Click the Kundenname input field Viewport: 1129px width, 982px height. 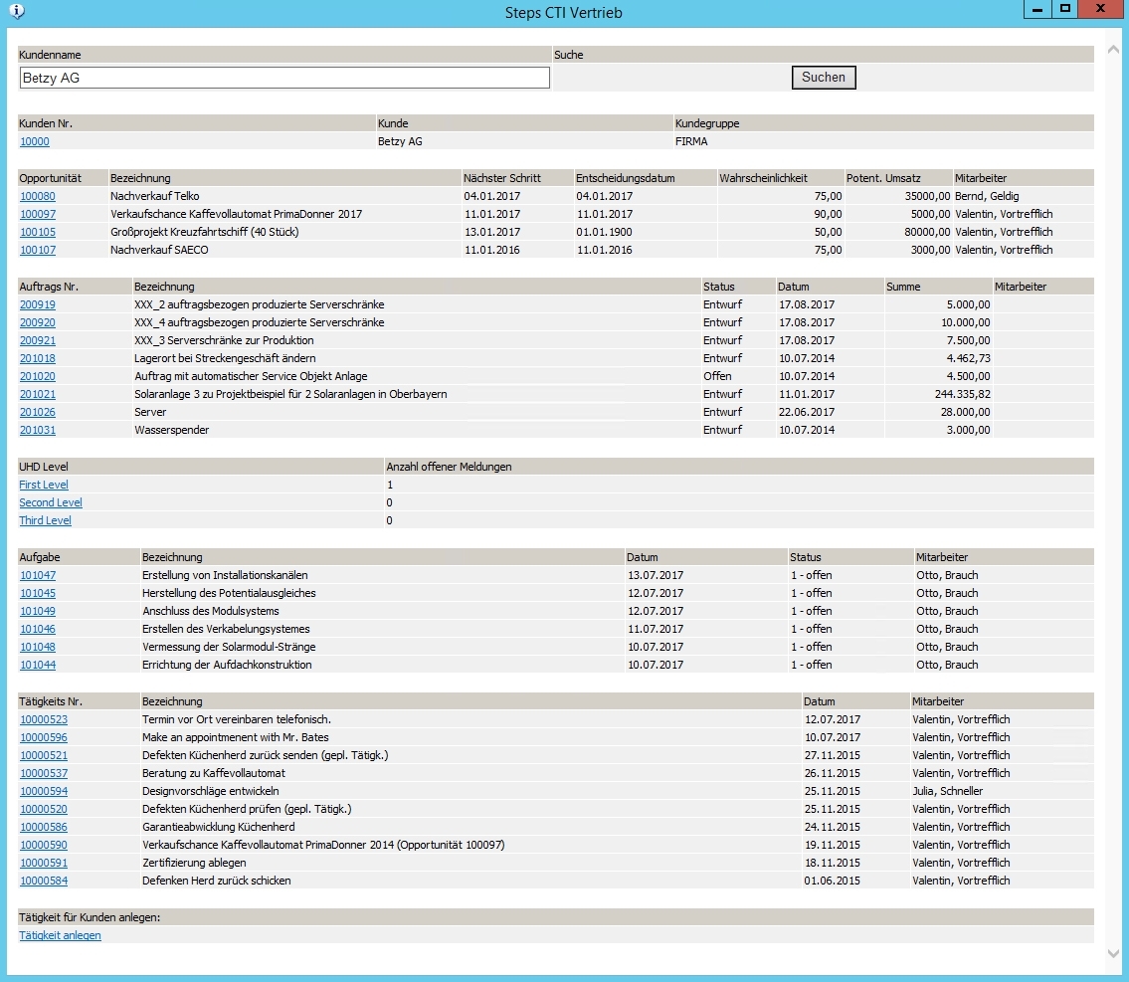pyautogui.click(x=284, y=78)
